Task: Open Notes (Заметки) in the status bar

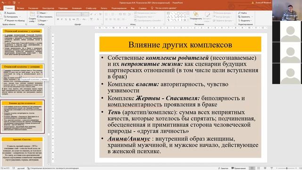Action: point(223,168)
